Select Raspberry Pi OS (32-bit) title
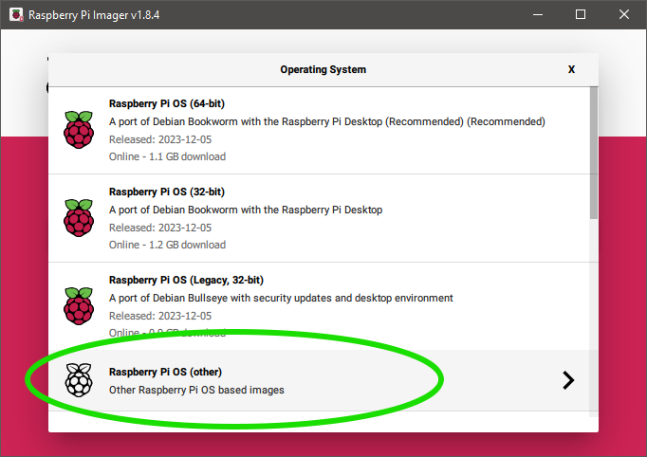The image size is (647, 457). tap(167, 192)
